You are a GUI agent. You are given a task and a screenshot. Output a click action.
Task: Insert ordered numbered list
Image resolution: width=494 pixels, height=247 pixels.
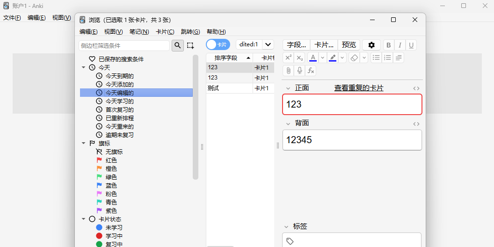pyautogui.click(x=387, y=58)
